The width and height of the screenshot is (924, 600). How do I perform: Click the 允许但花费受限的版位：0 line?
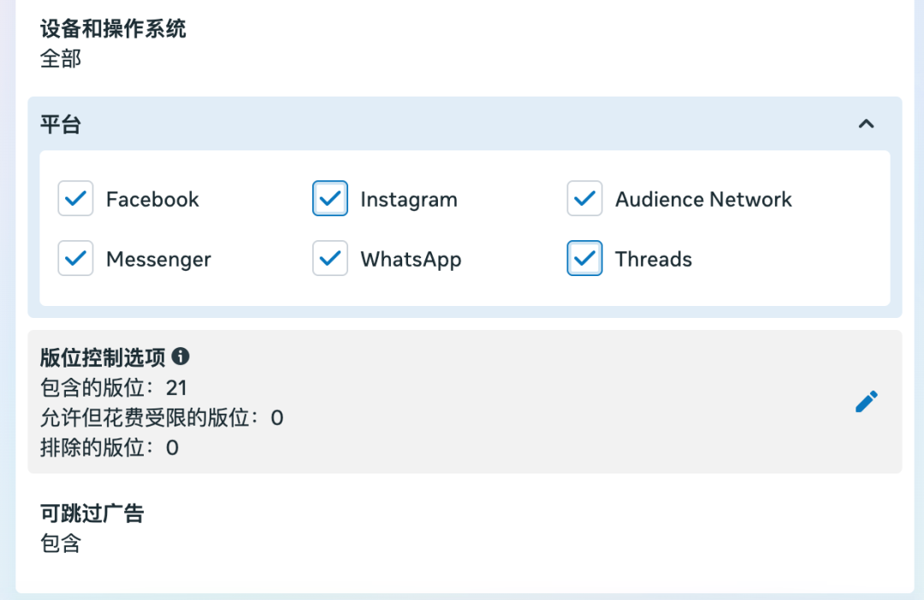(x=162, y=418)
